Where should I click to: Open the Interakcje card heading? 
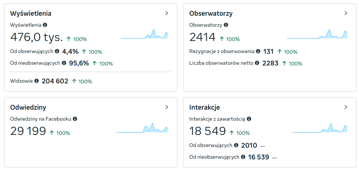[x=204, y=107]
